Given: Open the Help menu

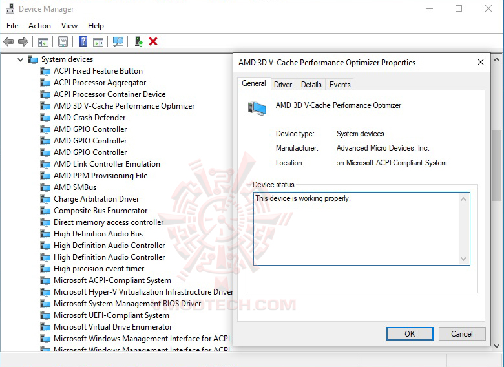Looking at the screenshot, I should 96,26.
